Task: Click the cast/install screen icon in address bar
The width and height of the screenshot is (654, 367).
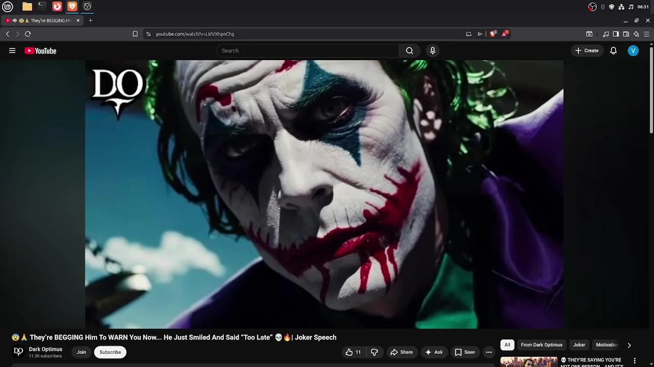Action: pos(469,34)
